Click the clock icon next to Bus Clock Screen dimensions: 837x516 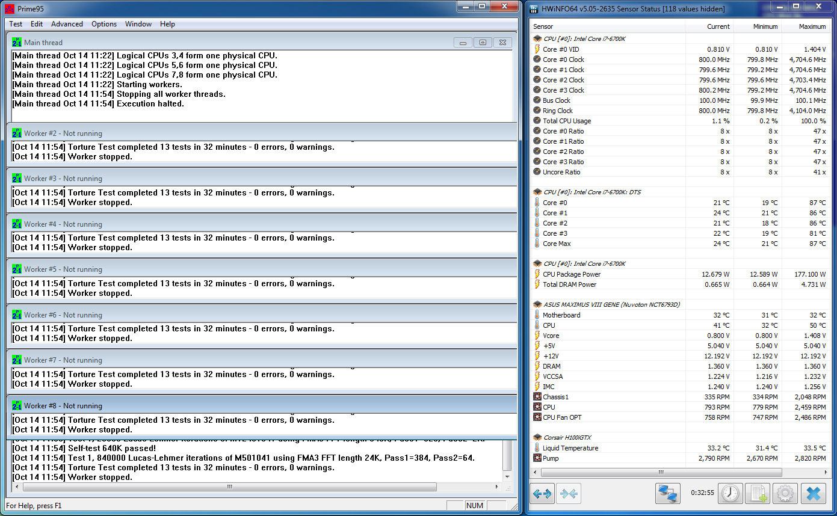[537, 100]
